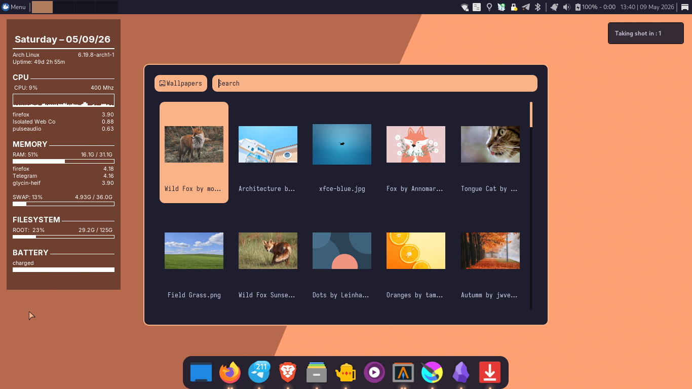This screenshot has width=692, height=389.
Task: Open Obsidian from the dock
Action: [460, 373]
